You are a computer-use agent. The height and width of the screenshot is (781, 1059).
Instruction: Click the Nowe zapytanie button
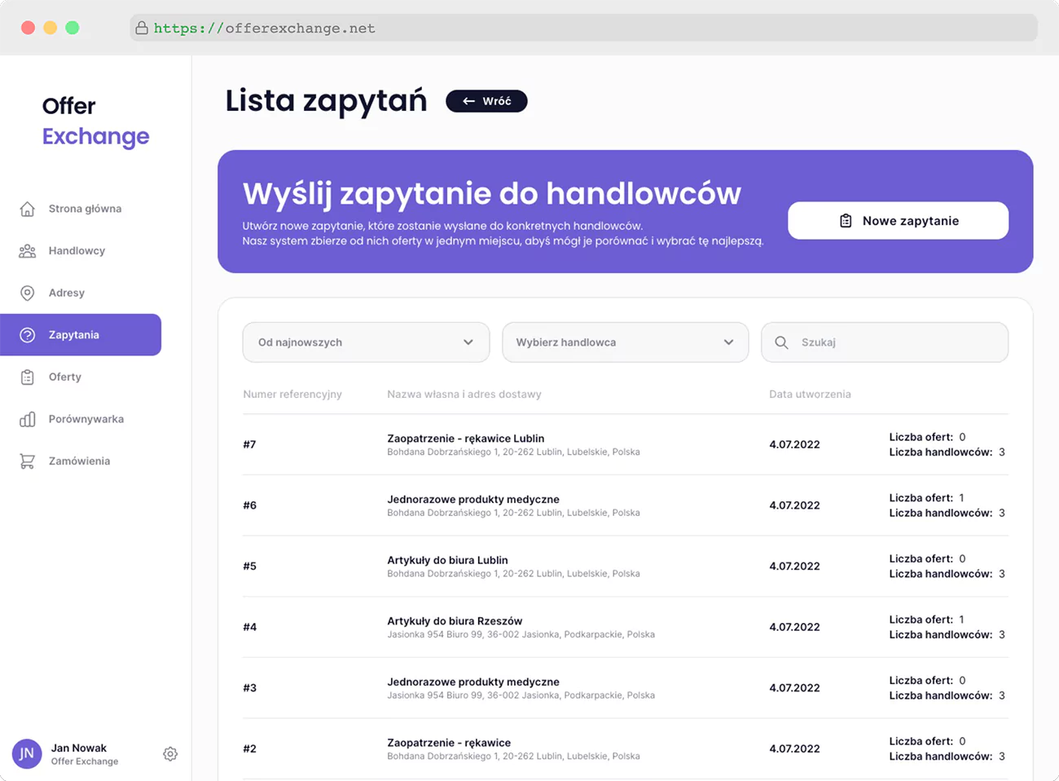coord(898,220)
